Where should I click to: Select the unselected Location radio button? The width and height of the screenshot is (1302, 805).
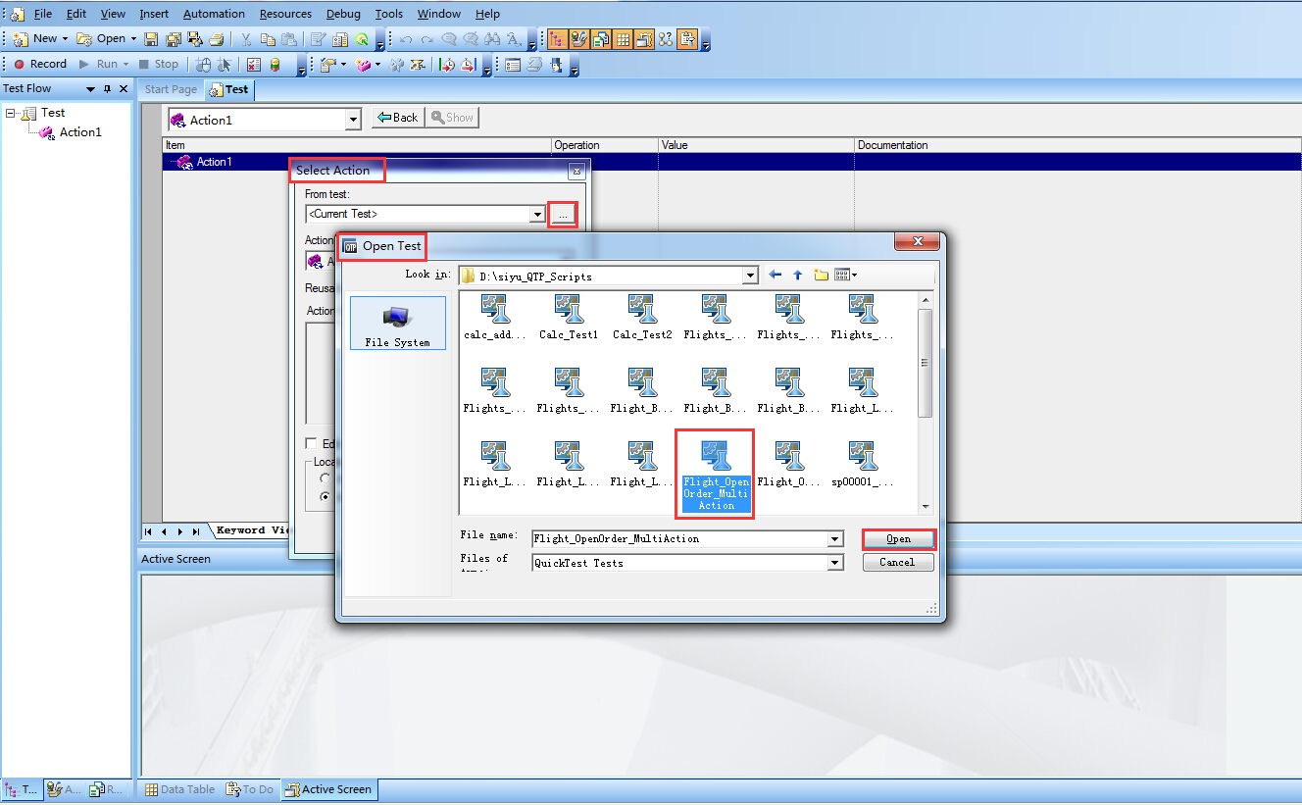tap(325, 478)
